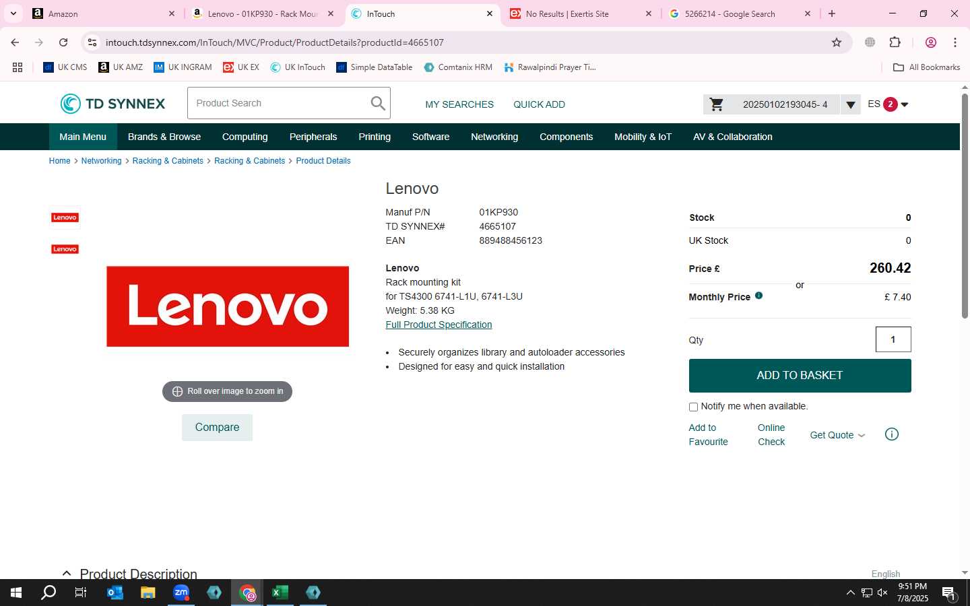Select the first Lenovo thumbnail image
This screenshot has width=970, height=606.
tap(65, 217)
